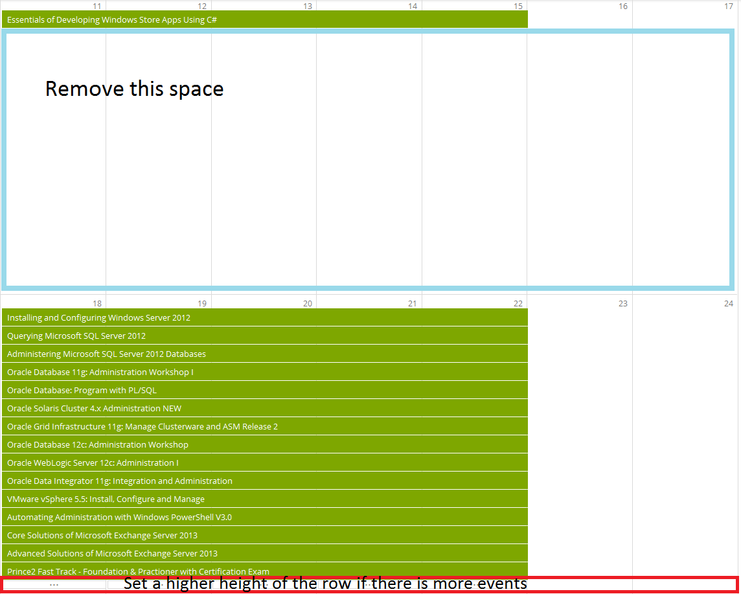Click Oracle Database 11g: Administration Workshop I
The image size is (741, 594).
265,372
